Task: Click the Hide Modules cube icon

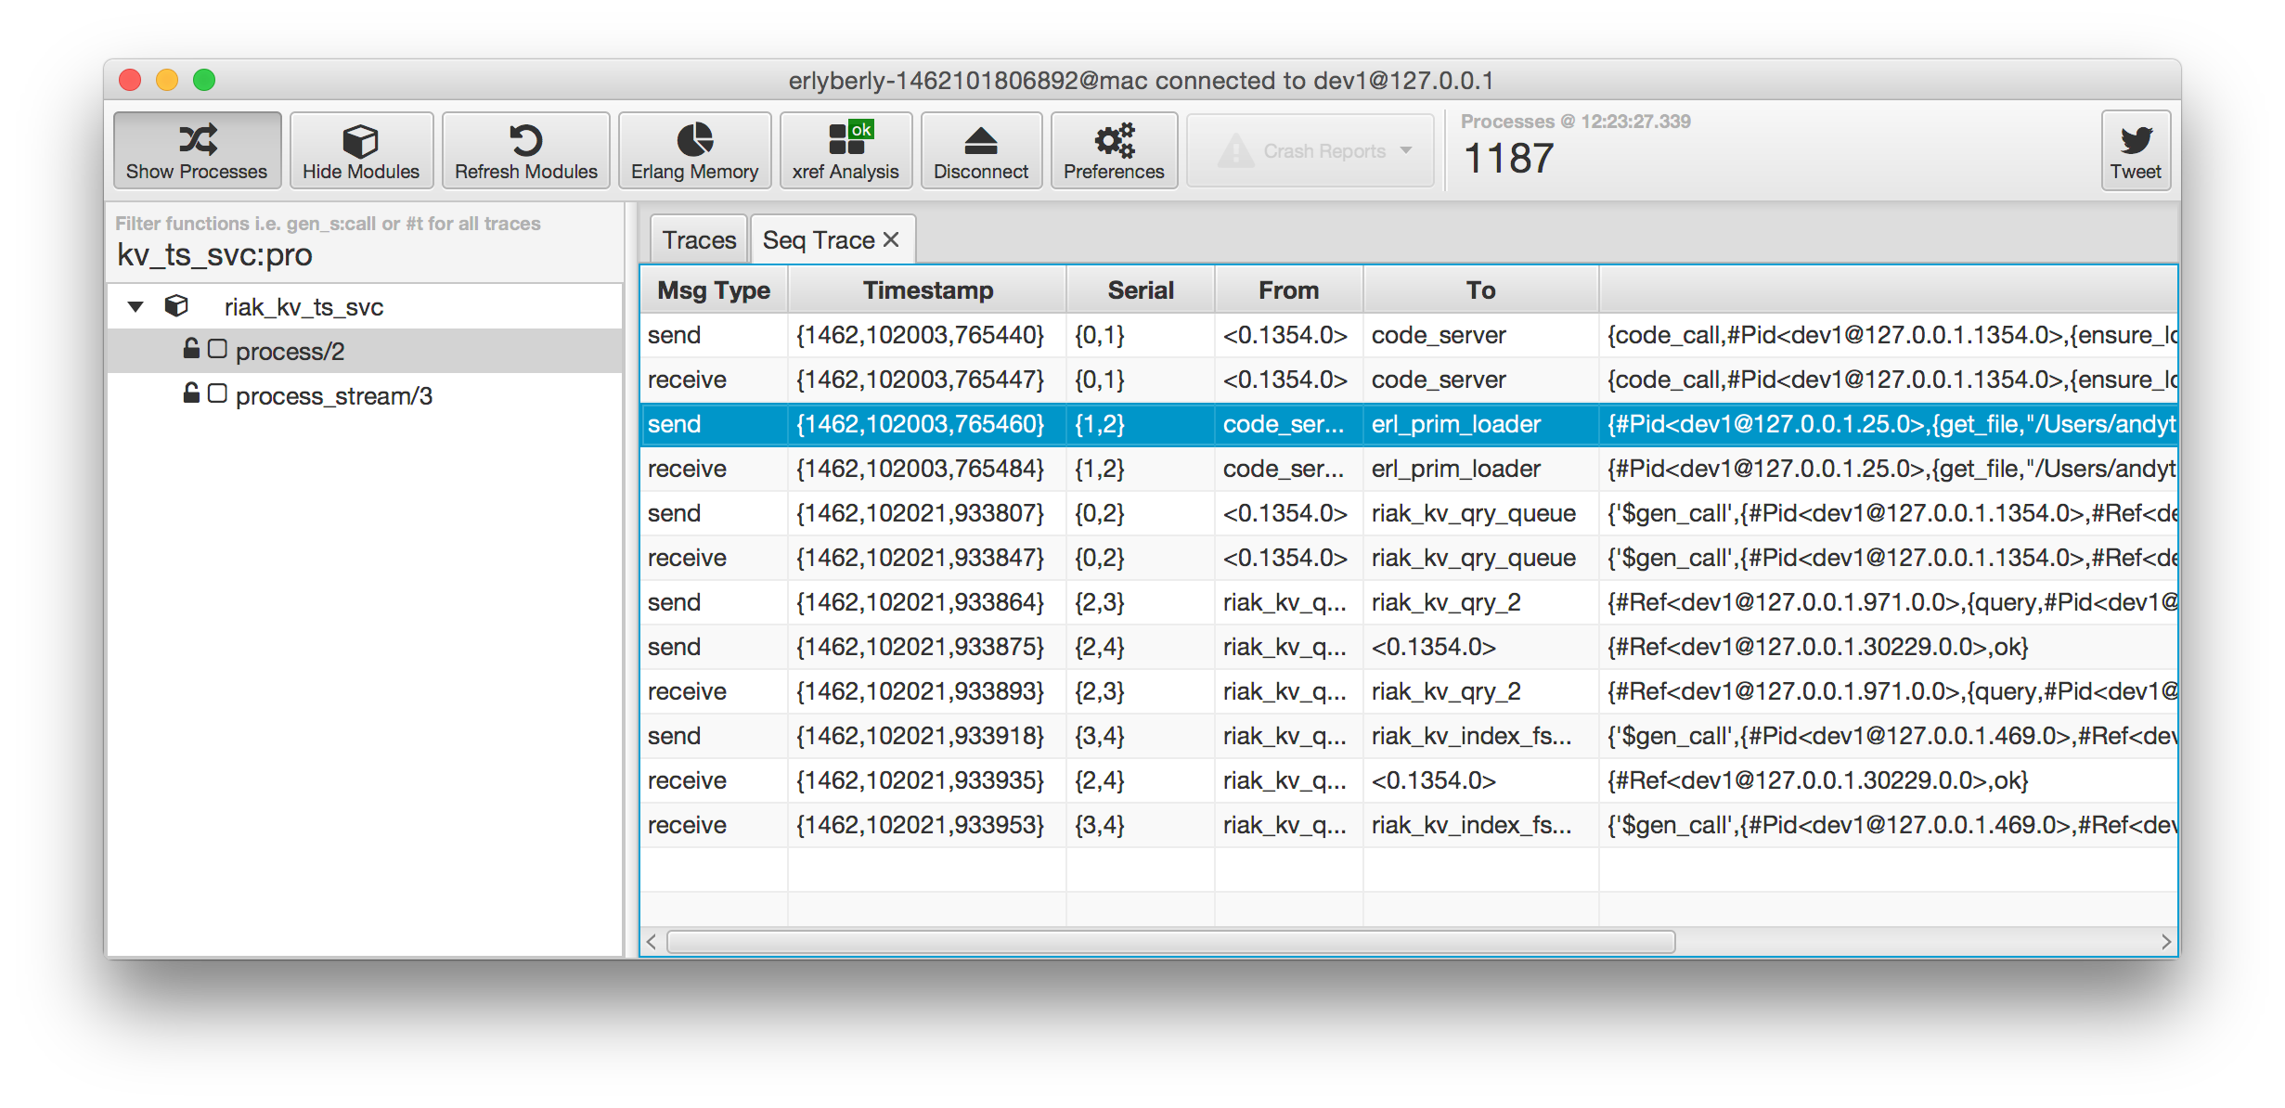Action: 360,140
